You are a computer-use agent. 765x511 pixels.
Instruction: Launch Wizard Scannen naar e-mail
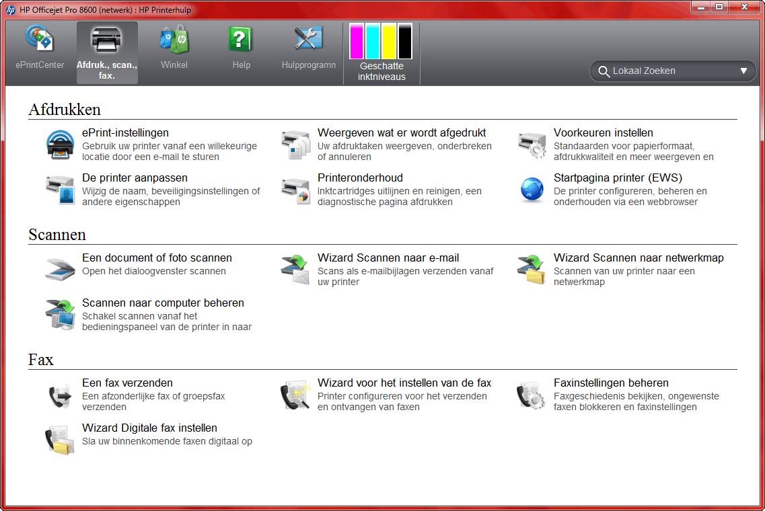tap(388, 258)
